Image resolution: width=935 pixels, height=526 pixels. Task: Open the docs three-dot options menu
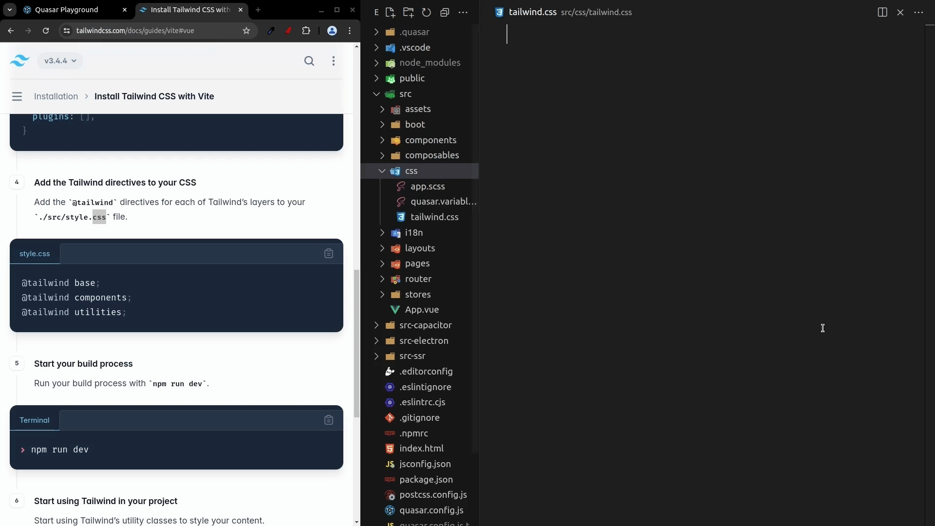(334, 61)
